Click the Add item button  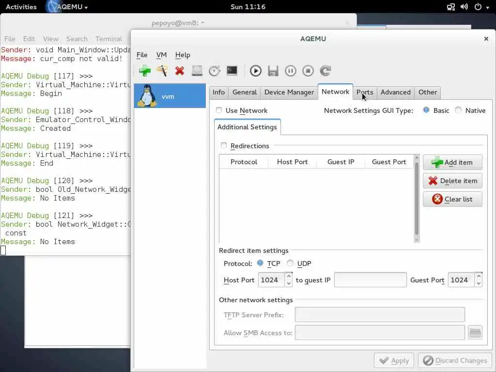(x=452, y=162)
